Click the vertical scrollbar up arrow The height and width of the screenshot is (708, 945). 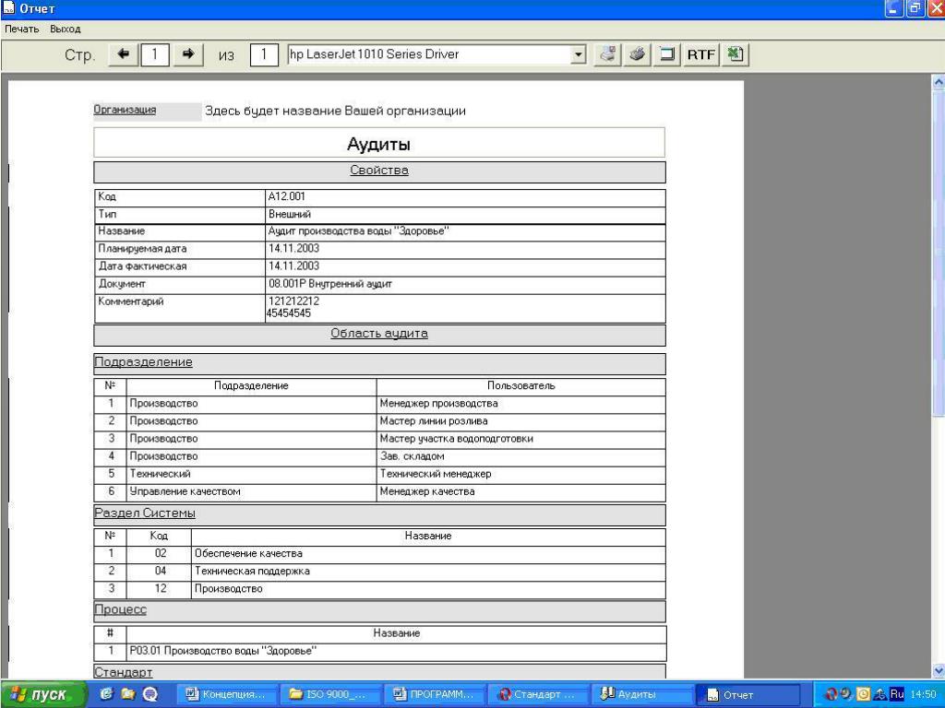[x=939, y=81]
